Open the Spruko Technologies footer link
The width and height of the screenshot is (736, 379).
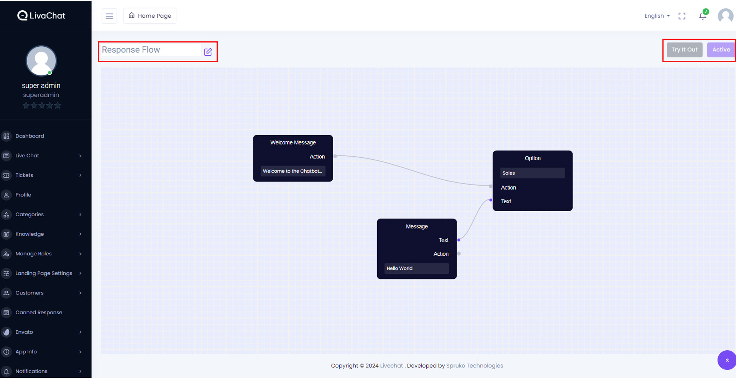475,366
